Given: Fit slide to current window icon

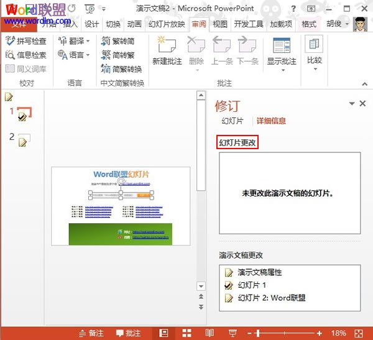Looking at the screenshot, I should click(359, 333).
